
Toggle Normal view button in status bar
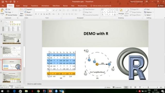point(126,87)
